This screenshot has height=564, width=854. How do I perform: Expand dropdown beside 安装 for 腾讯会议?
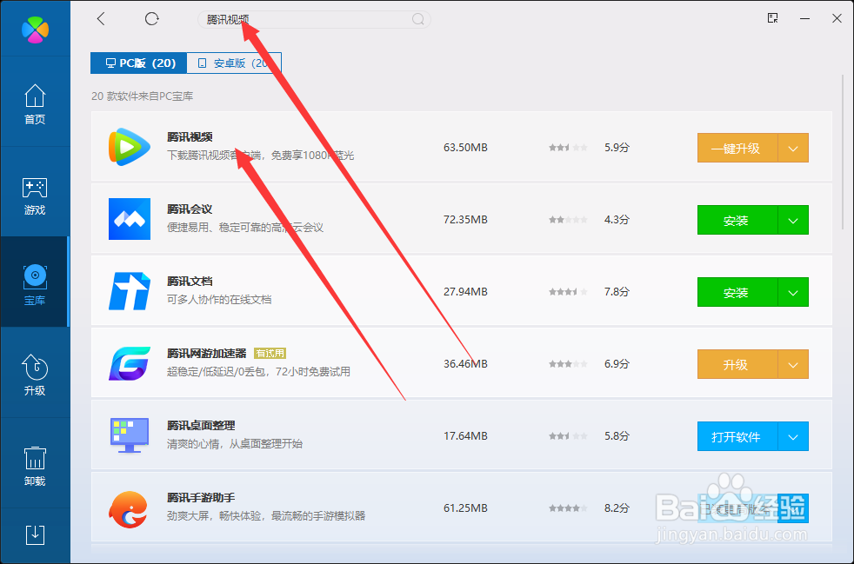point(793,220)
